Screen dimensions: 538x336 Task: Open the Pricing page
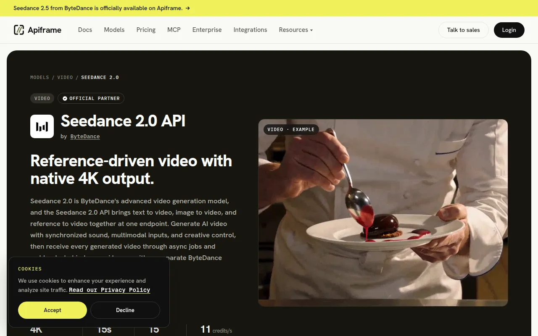pyautogui.click(x=146, y=30)
